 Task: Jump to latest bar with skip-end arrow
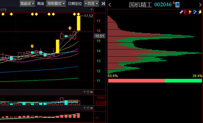tap(103, 3)
